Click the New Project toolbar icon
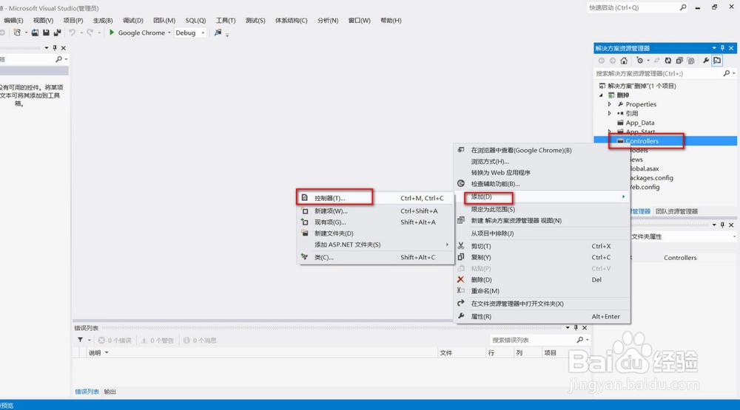Image resolution: width=740 pixels, height=410 pixels. click(17, 33)
